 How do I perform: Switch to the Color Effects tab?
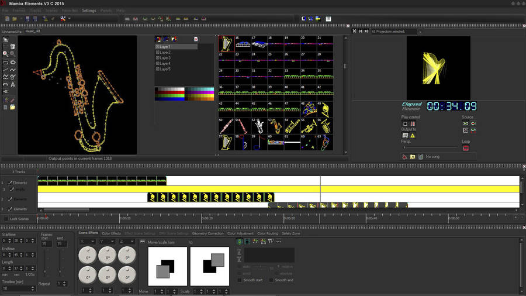111,233
